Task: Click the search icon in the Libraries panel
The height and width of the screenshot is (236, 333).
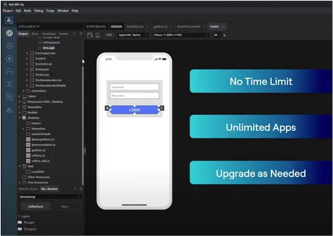Action: coord(75,189)
